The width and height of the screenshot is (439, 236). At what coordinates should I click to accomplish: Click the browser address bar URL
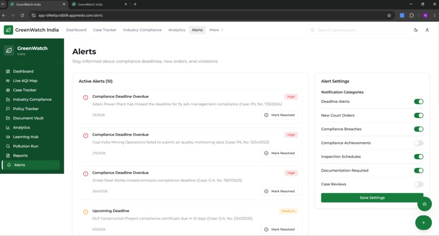71,15
